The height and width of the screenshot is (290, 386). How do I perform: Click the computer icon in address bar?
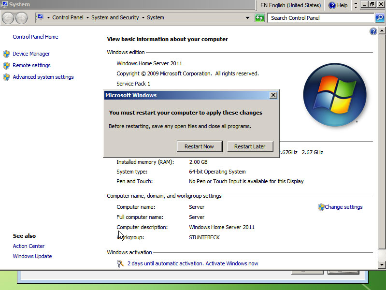coord(40,17)
